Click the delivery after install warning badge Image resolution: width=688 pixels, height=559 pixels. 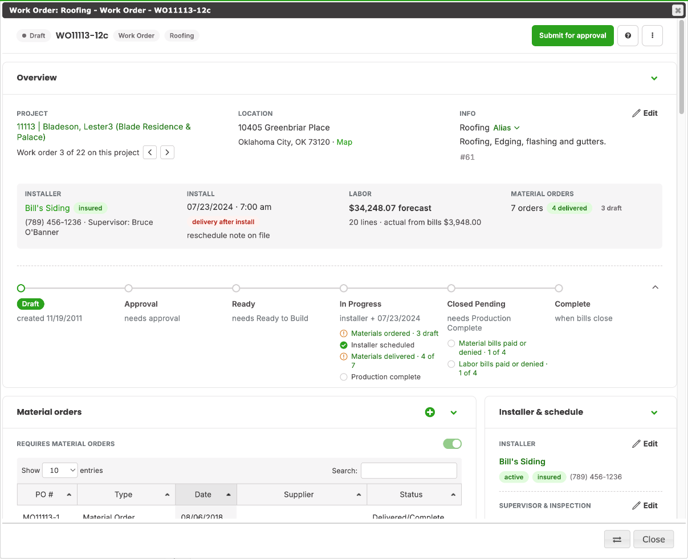(223, 222)
